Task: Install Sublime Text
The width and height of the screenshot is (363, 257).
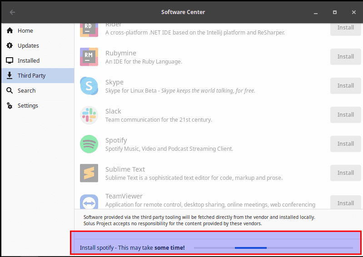Action: [x=346, y=173]
